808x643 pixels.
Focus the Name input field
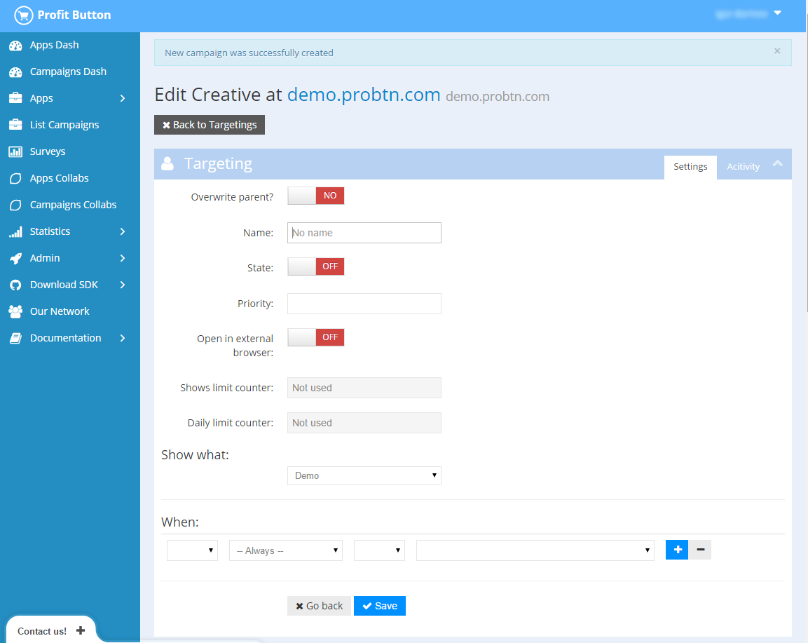(364, 233)
